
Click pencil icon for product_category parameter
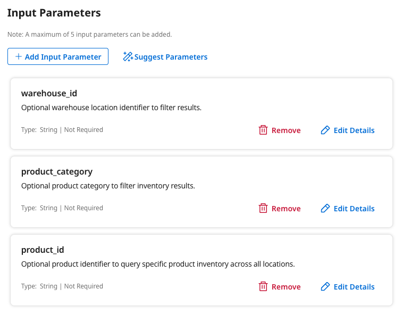325,209
